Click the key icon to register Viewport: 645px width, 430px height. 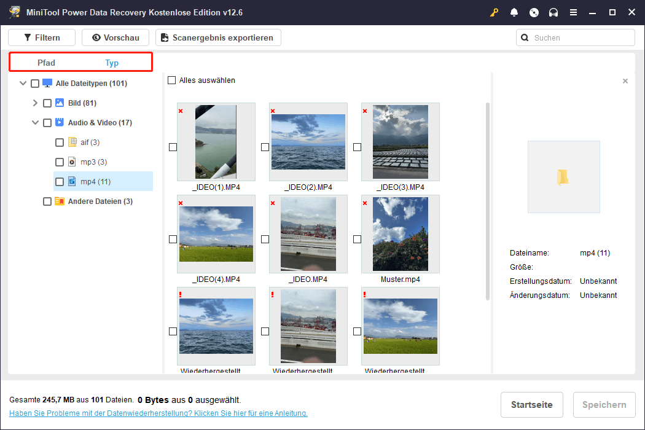click(x=494, y=12)
